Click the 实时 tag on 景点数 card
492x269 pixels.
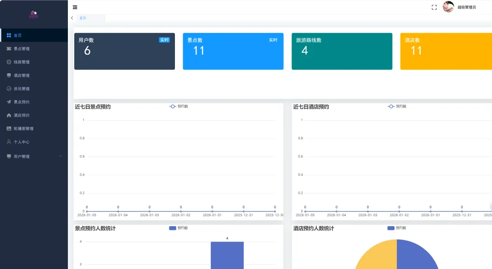pos(273,40)
